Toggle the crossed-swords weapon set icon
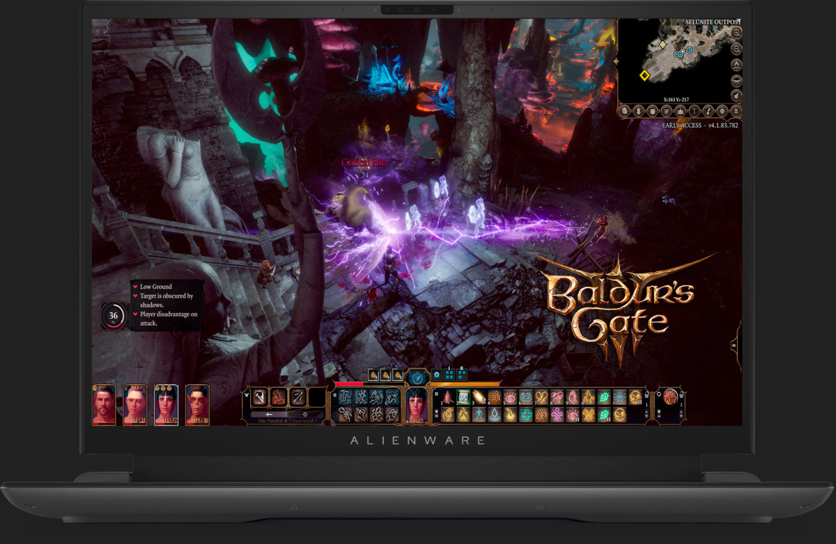This screenshot has width=836, height=544. coord(247,394)
